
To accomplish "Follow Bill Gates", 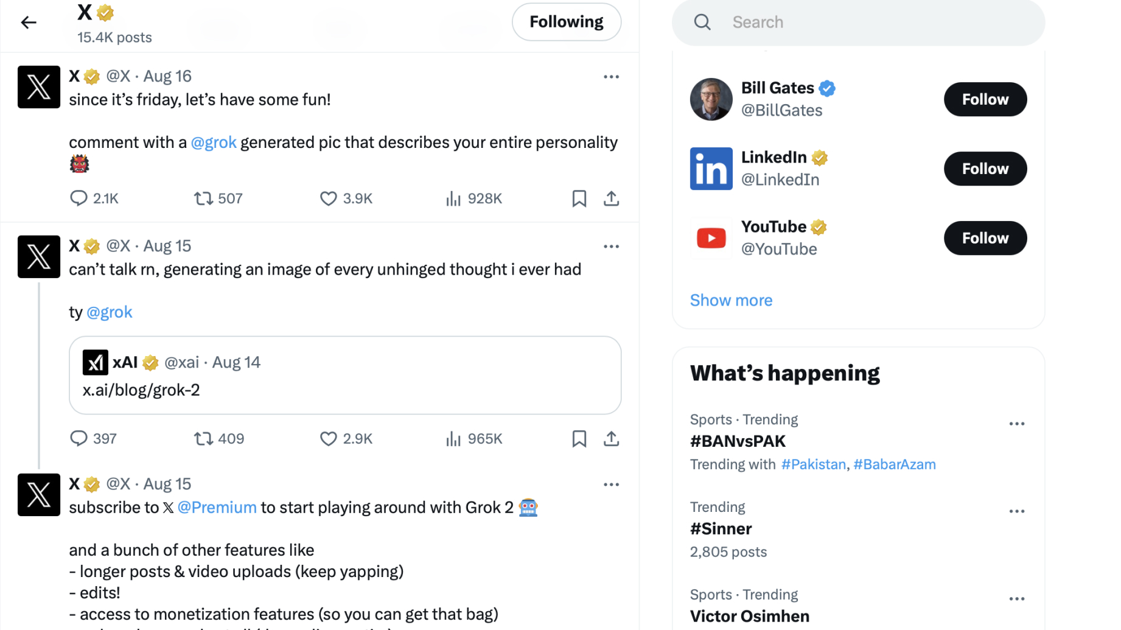I will 985,99.
